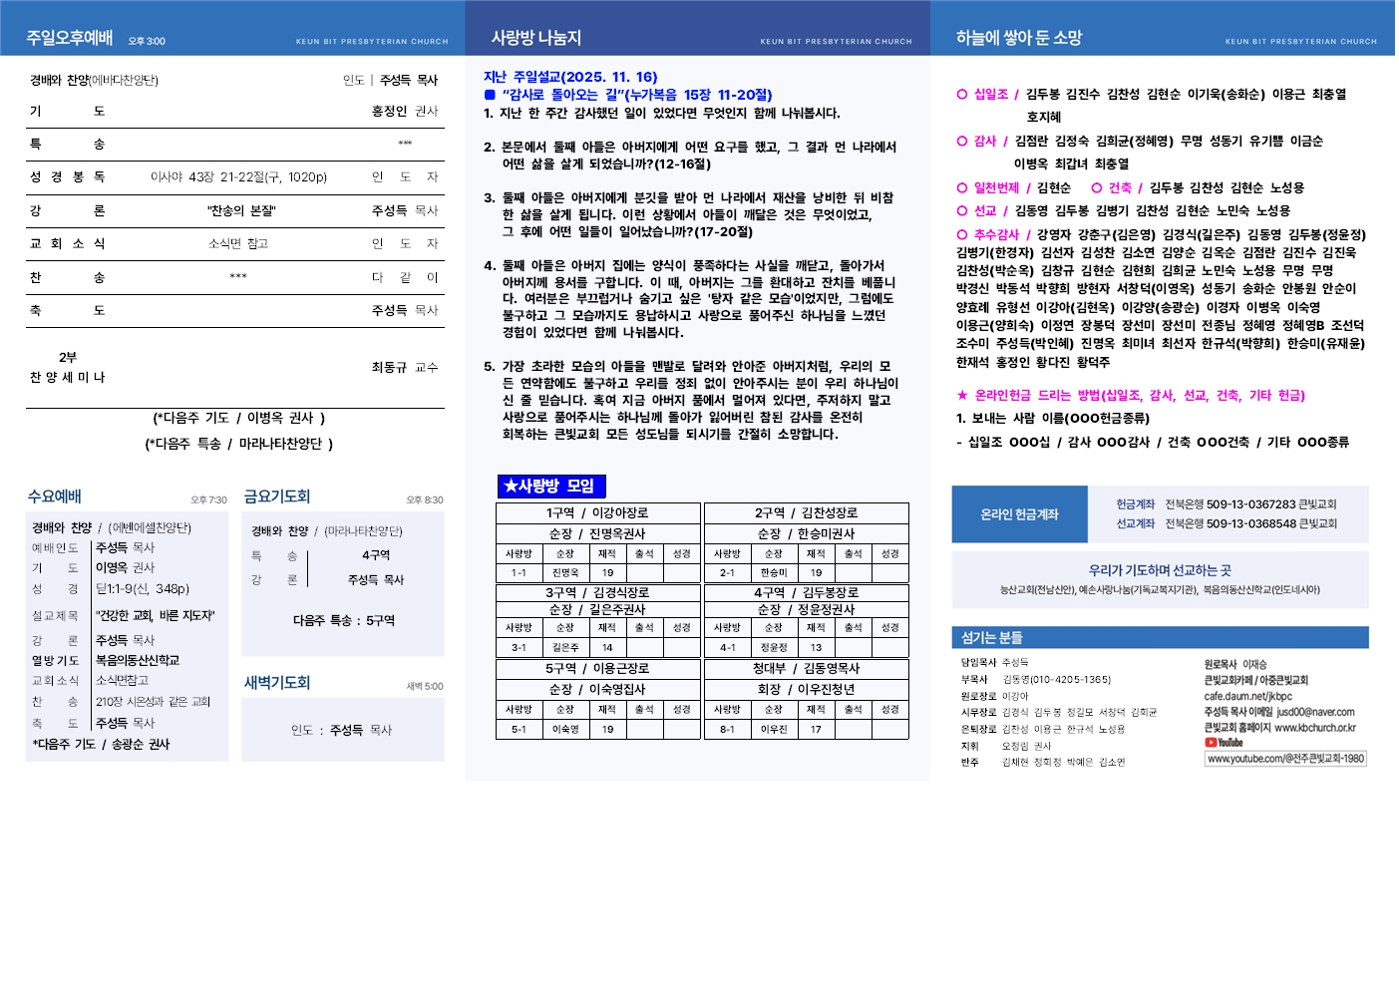Click '지난 주일설교(2025. 11. 16)' heading
The height and width of the screenshot is (989, 1399).
[x=570, y=77]
